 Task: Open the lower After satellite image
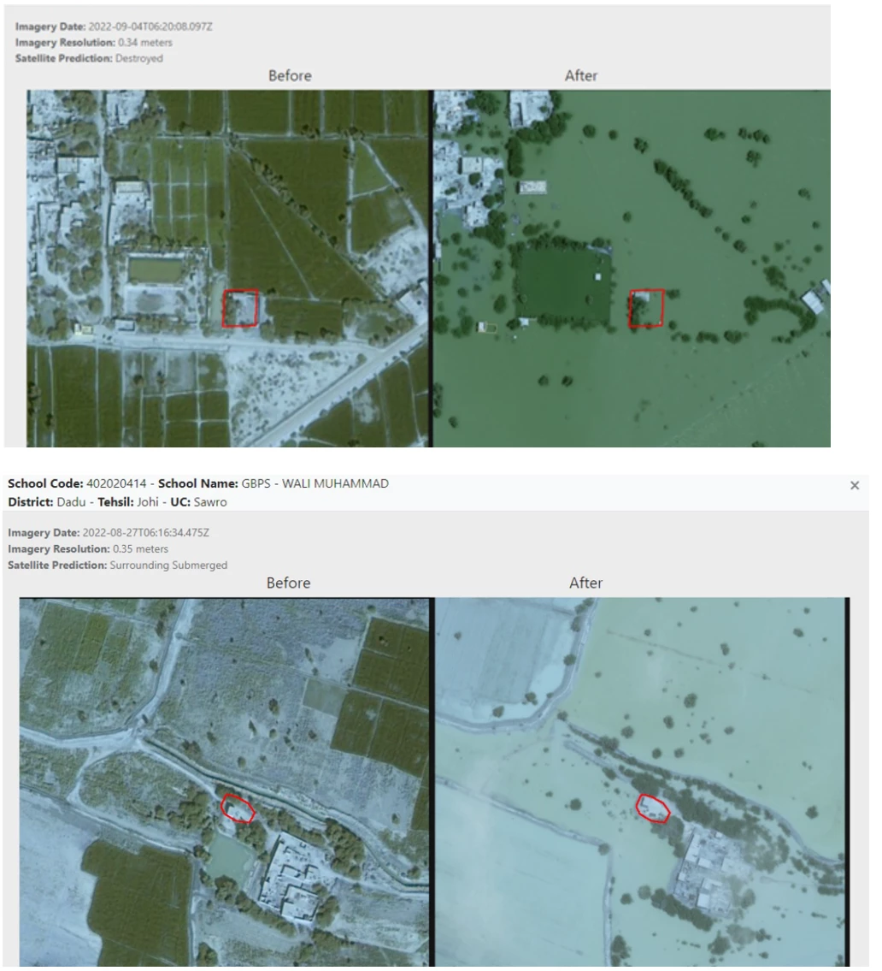point(641,782)
